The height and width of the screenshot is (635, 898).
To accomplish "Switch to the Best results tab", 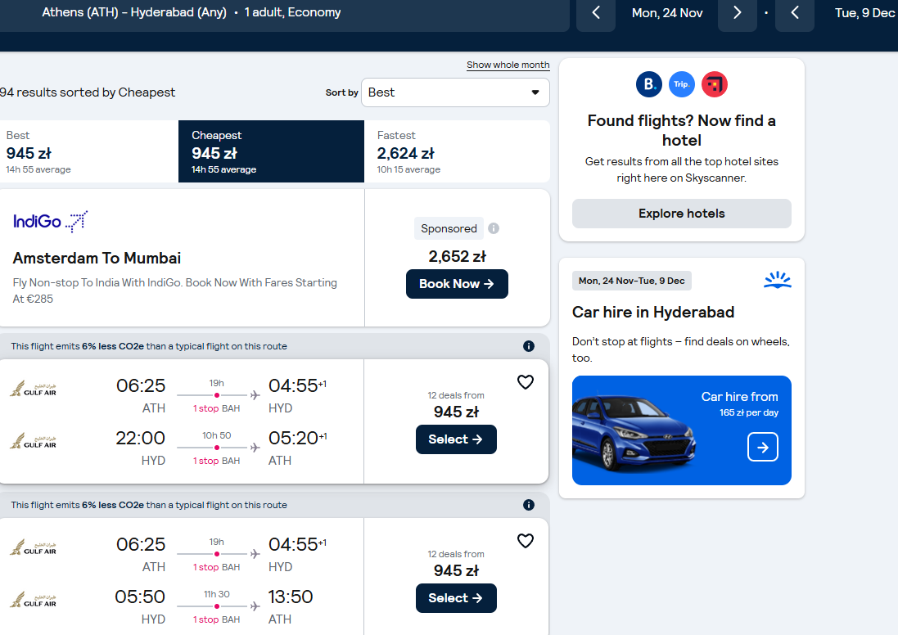I will pos(88,151).
